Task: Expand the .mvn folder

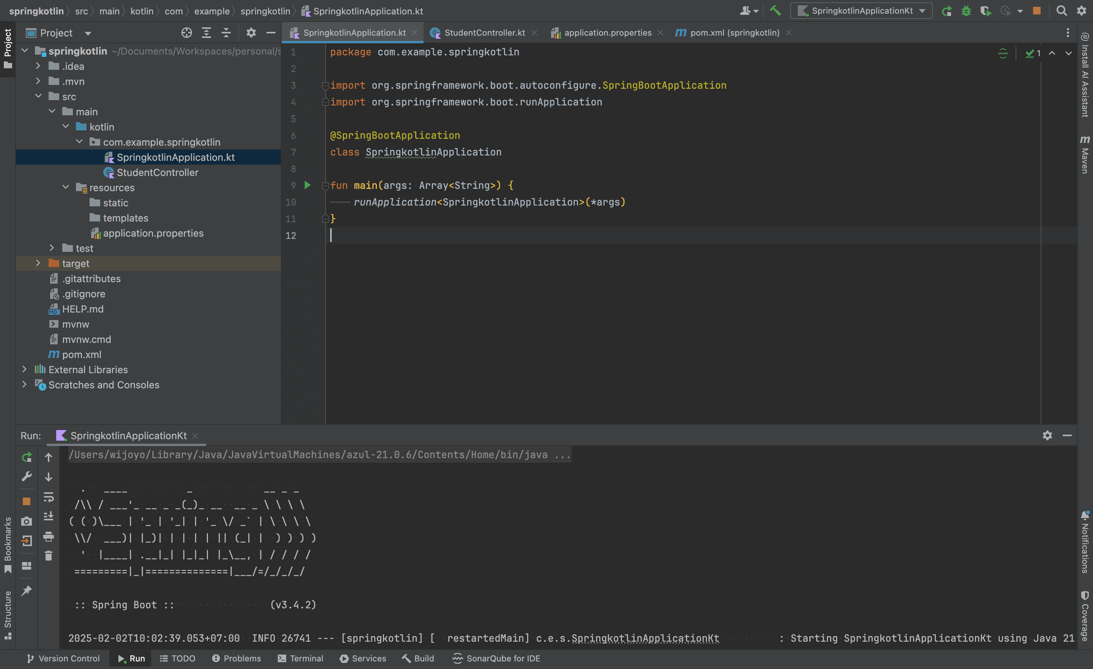Action: (x=38, y=81)
